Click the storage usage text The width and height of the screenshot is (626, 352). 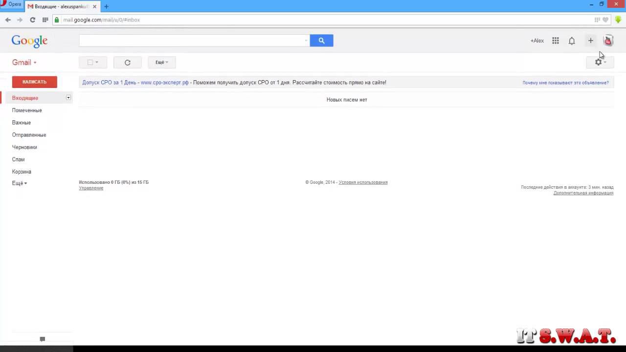coord(113,182)
